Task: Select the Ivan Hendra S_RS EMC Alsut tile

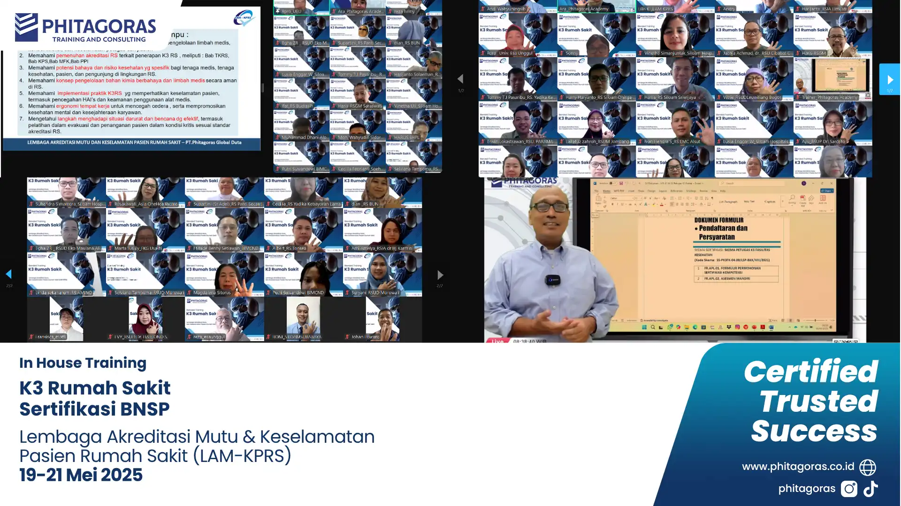Action: [x=675, y=123]
